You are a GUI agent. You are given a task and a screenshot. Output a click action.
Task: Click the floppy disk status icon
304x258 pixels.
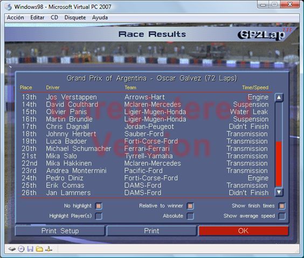[30, 249]
